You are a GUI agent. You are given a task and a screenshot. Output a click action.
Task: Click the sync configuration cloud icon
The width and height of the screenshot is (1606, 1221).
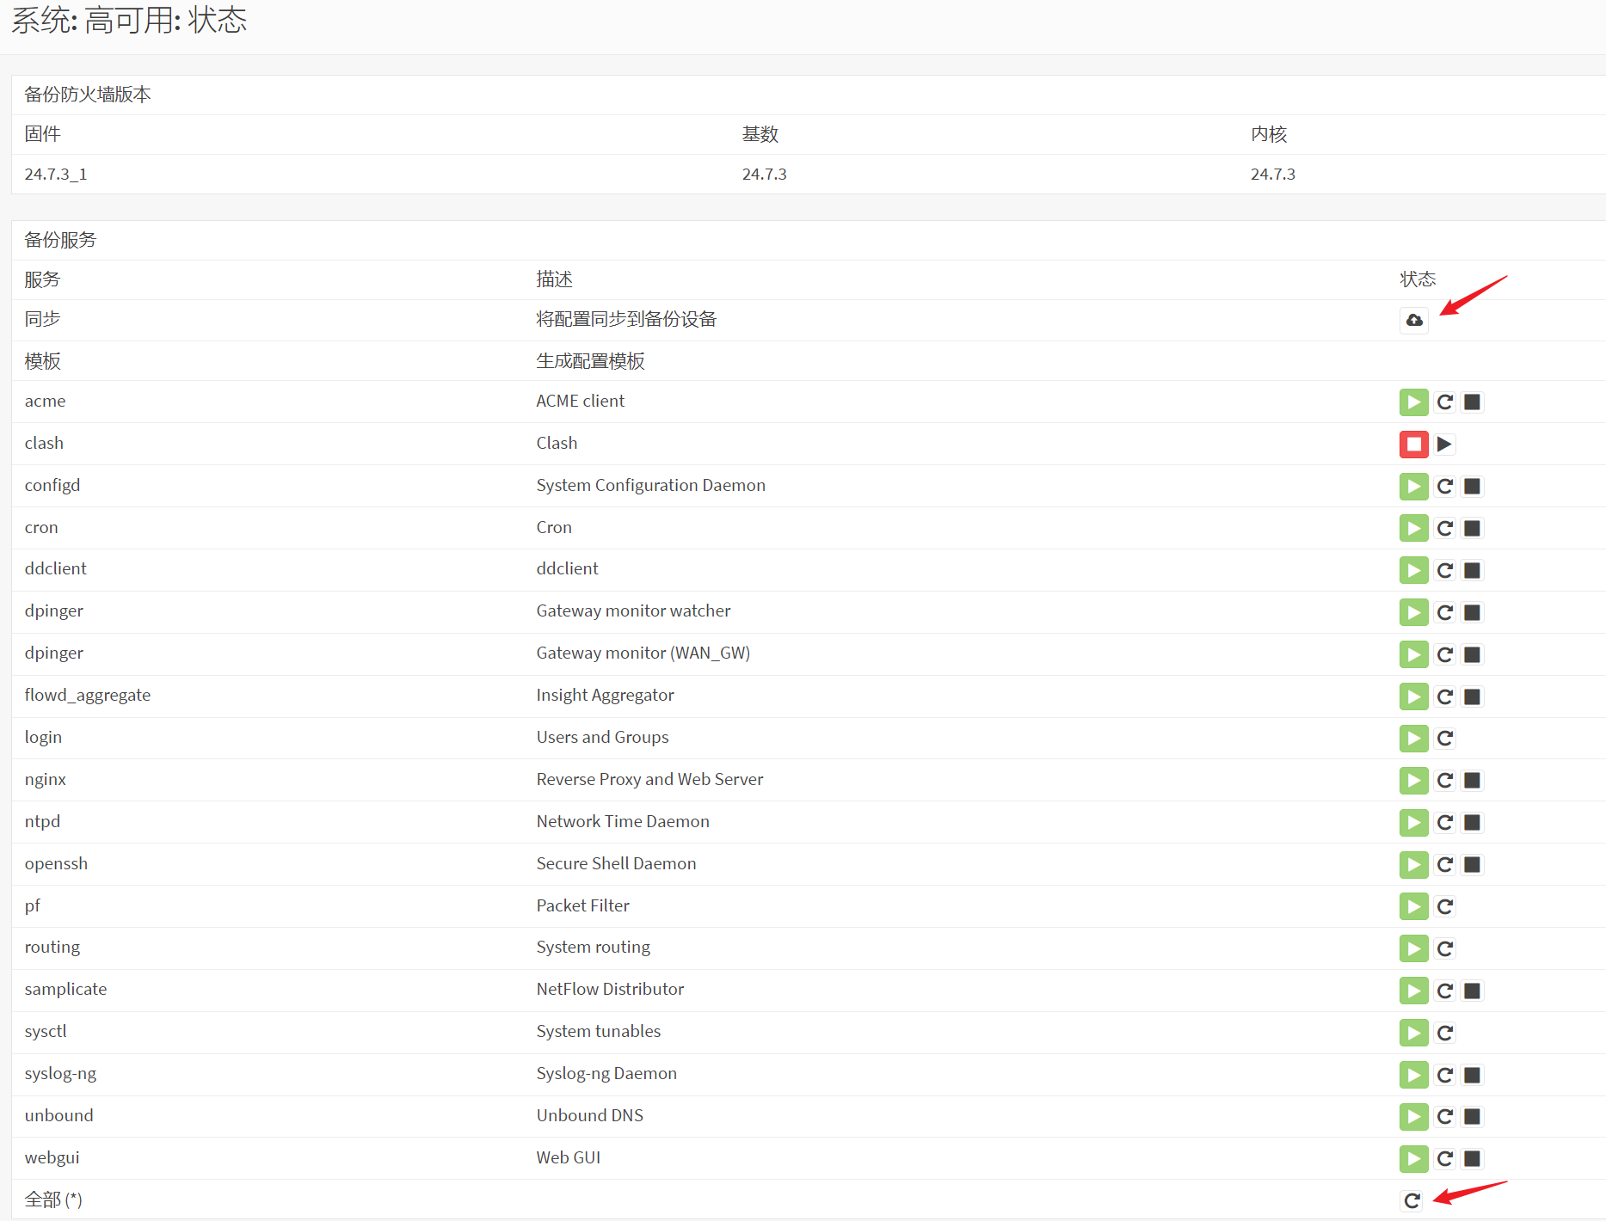(x=1413, y=321)
